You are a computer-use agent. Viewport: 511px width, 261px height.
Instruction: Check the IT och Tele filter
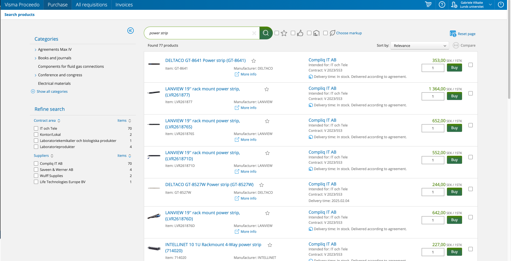click(36, 128)
